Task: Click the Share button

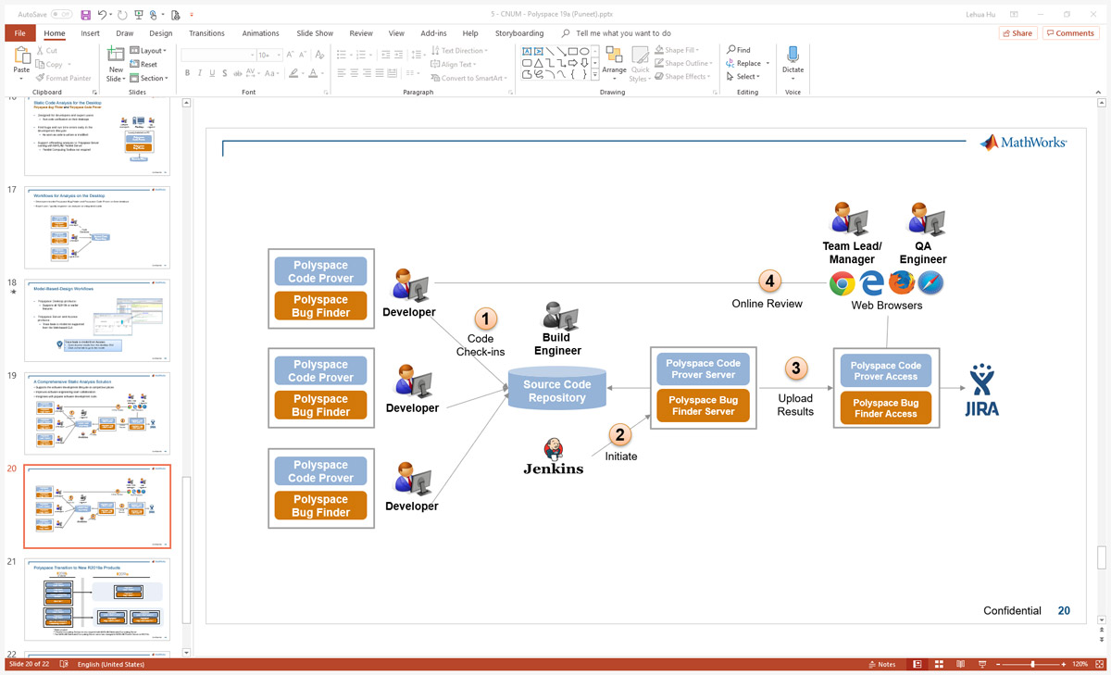Action: [1017, 33]
